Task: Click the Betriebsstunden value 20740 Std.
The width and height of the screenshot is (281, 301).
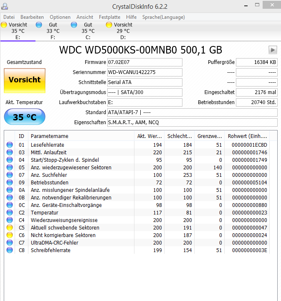Action: [257, 102]
